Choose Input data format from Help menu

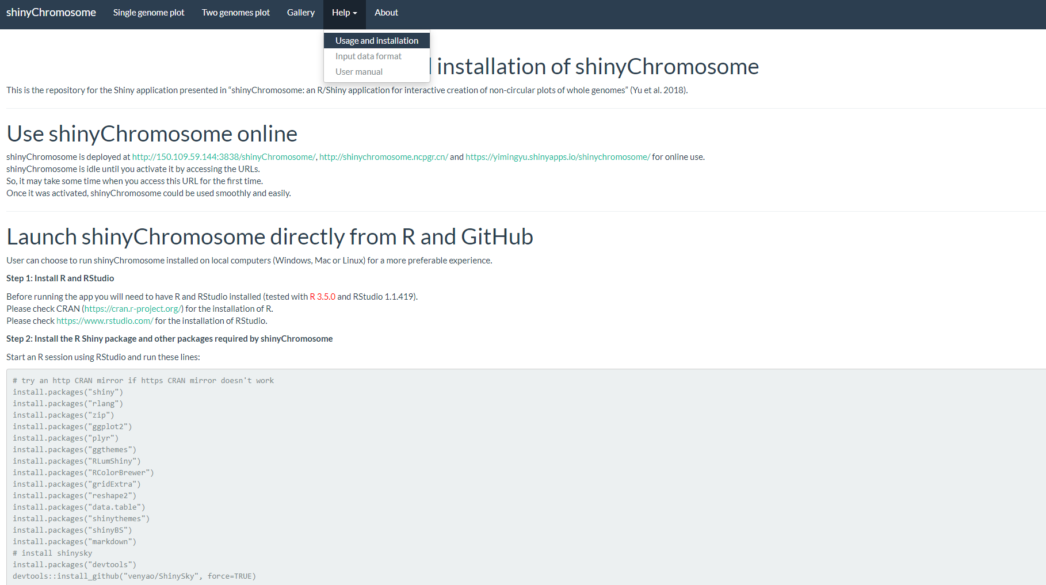[377, 56]
